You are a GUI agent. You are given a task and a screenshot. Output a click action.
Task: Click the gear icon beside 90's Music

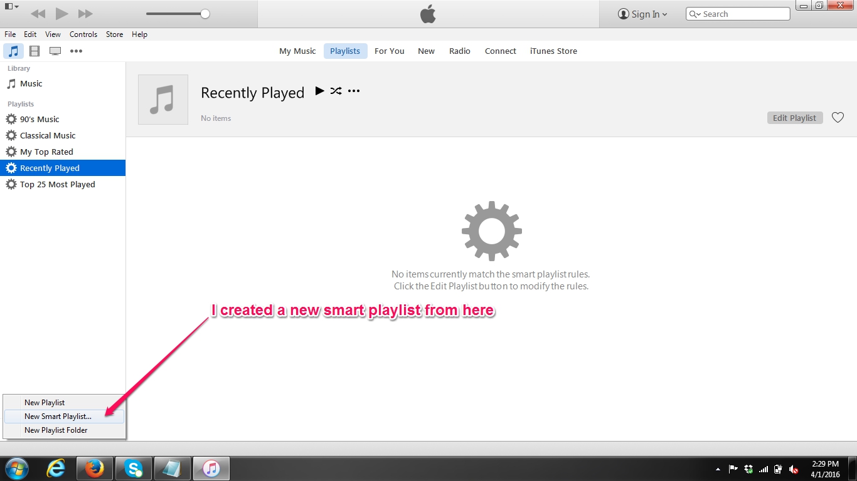pyautogui.click(x=11, y=119)
